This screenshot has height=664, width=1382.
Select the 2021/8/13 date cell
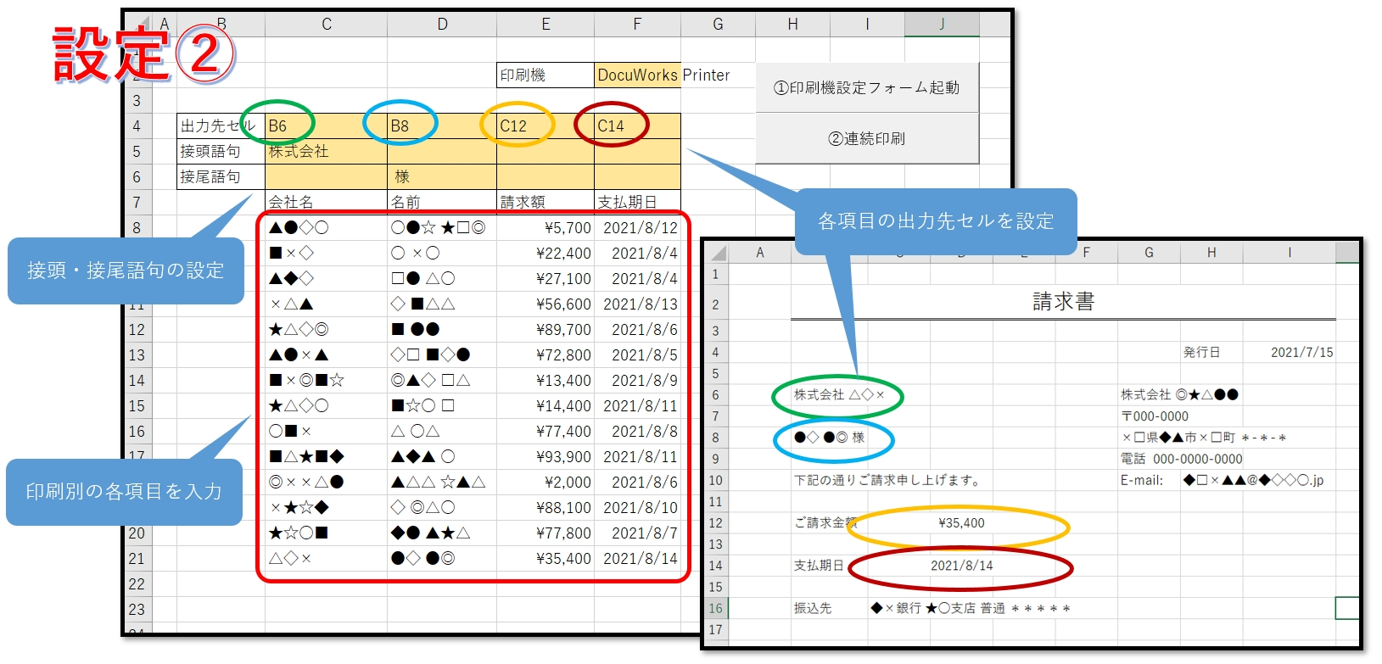click(x=637, y=304)
